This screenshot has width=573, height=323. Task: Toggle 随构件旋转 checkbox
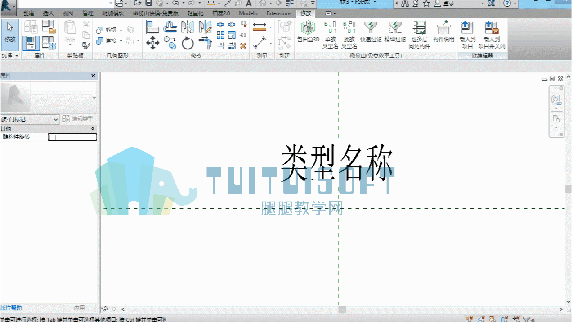52,137
